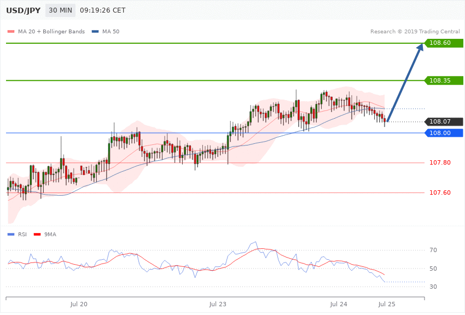
Task: Click the RSI 30 axis value
Action: (433, 287)
